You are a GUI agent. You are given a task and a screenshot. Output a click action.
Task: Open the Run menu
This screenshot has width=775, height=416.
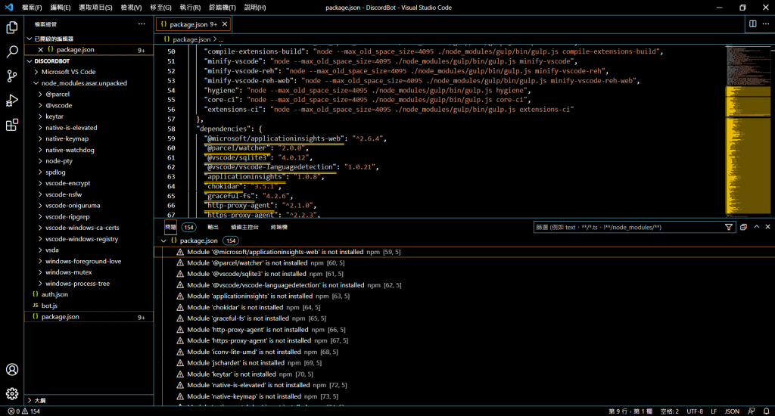pyautogui.click(x=190, y=8)
